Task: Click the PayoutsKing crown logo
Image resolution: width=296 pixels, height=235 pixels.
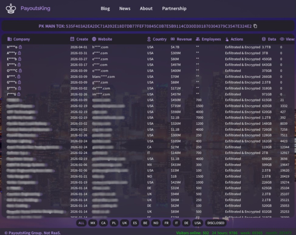Action: [11, 8]
